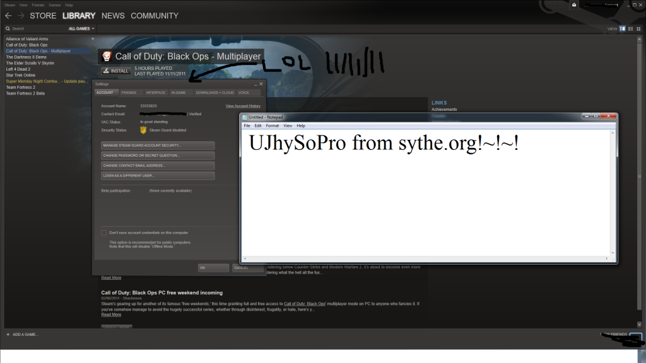Viewport: 646px width, 363px height.
Task: Open Steam's Help menu
Action: [x=69, y=5]
